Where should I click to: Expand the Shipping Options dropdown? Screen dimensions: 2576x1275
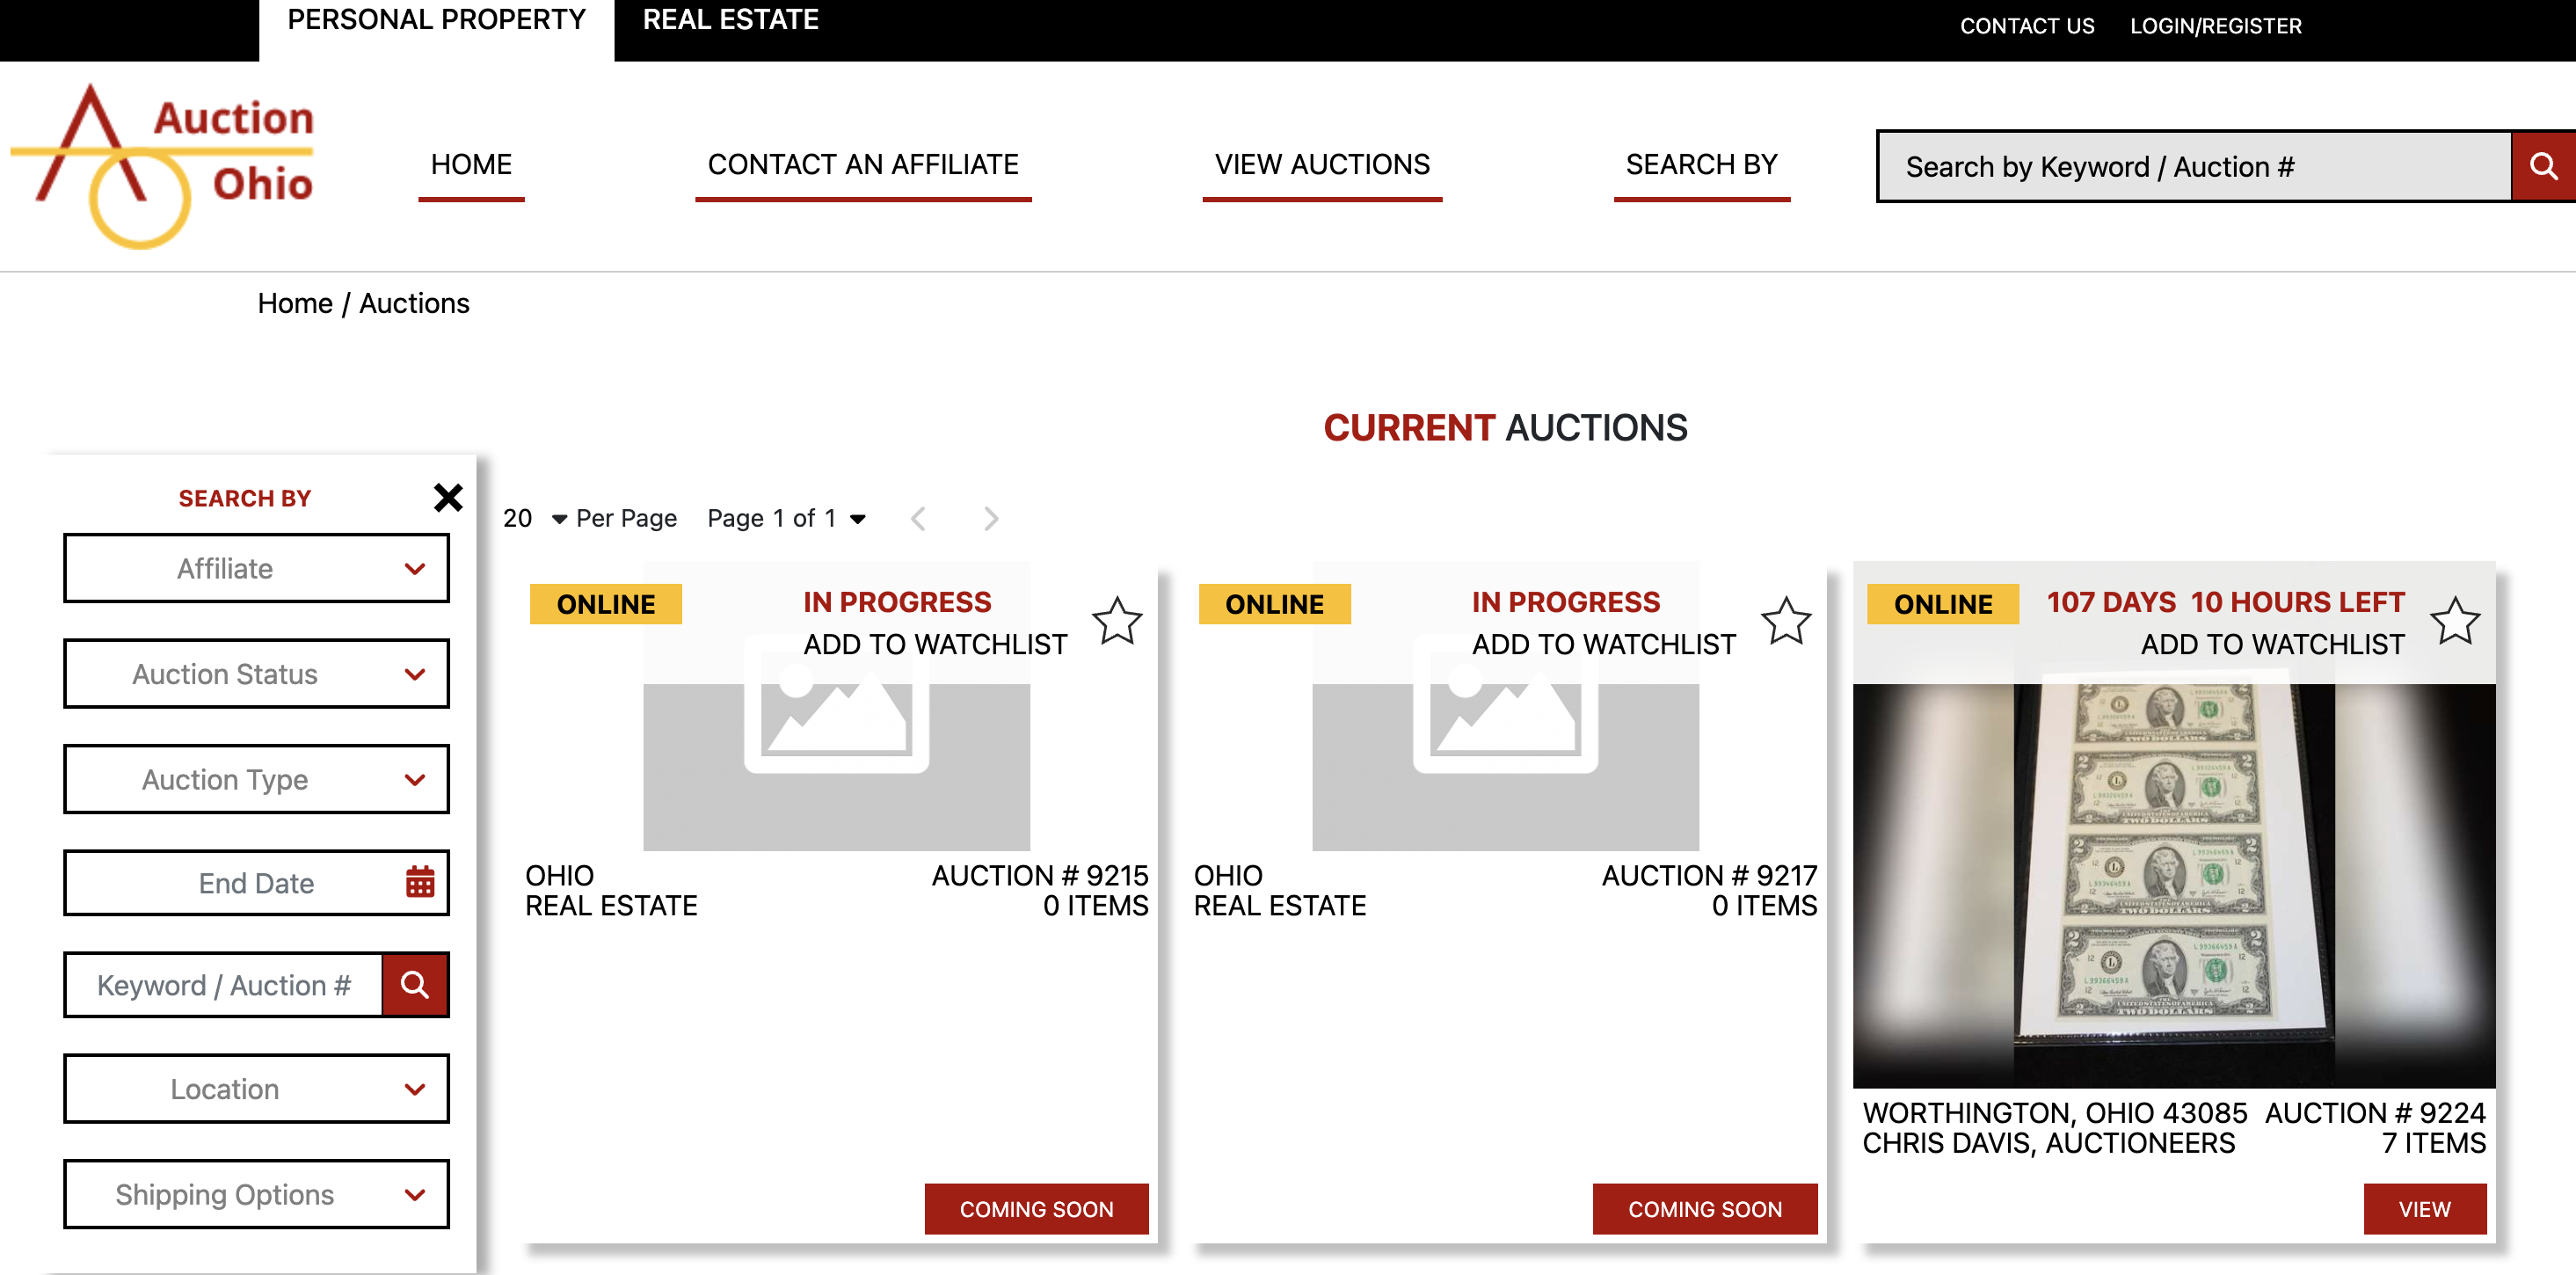click(x=256, y=1194)
